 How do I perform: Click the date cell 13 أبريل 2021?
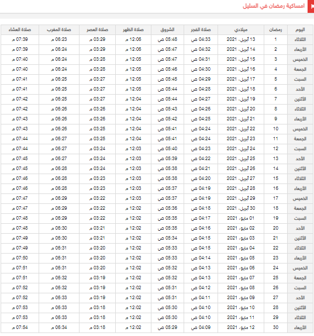point(241,39)
